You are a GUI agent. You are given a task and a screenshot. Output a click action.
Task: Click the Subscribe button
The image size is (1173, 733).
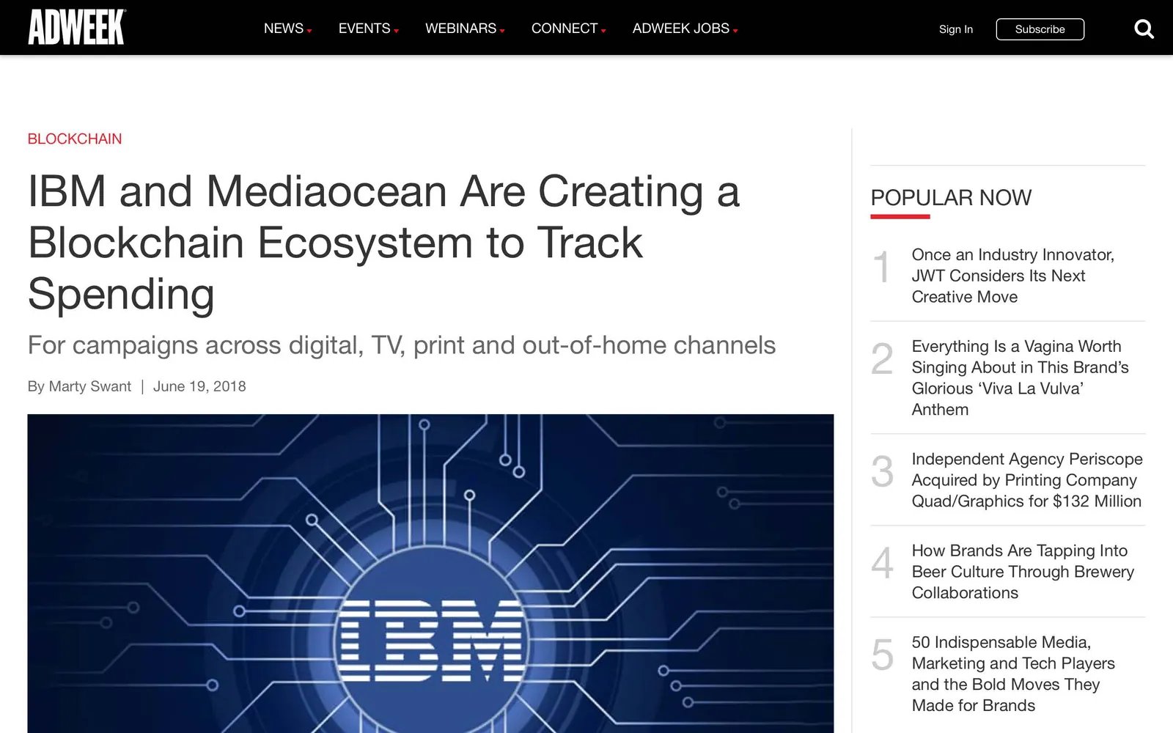tap(1040, 29)
